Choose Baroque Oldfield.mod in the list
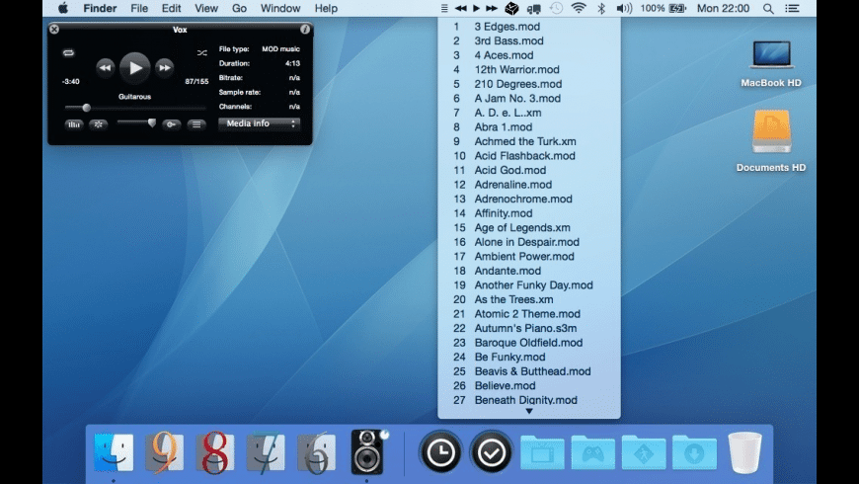 (x=528, y=343)
